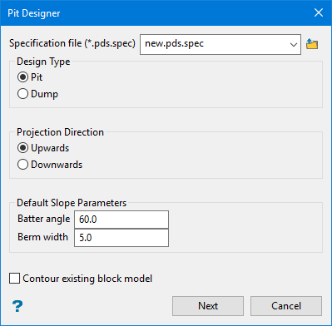Close the Pit Designer dialog
The image size is (332, 326).
pos(319,12)
